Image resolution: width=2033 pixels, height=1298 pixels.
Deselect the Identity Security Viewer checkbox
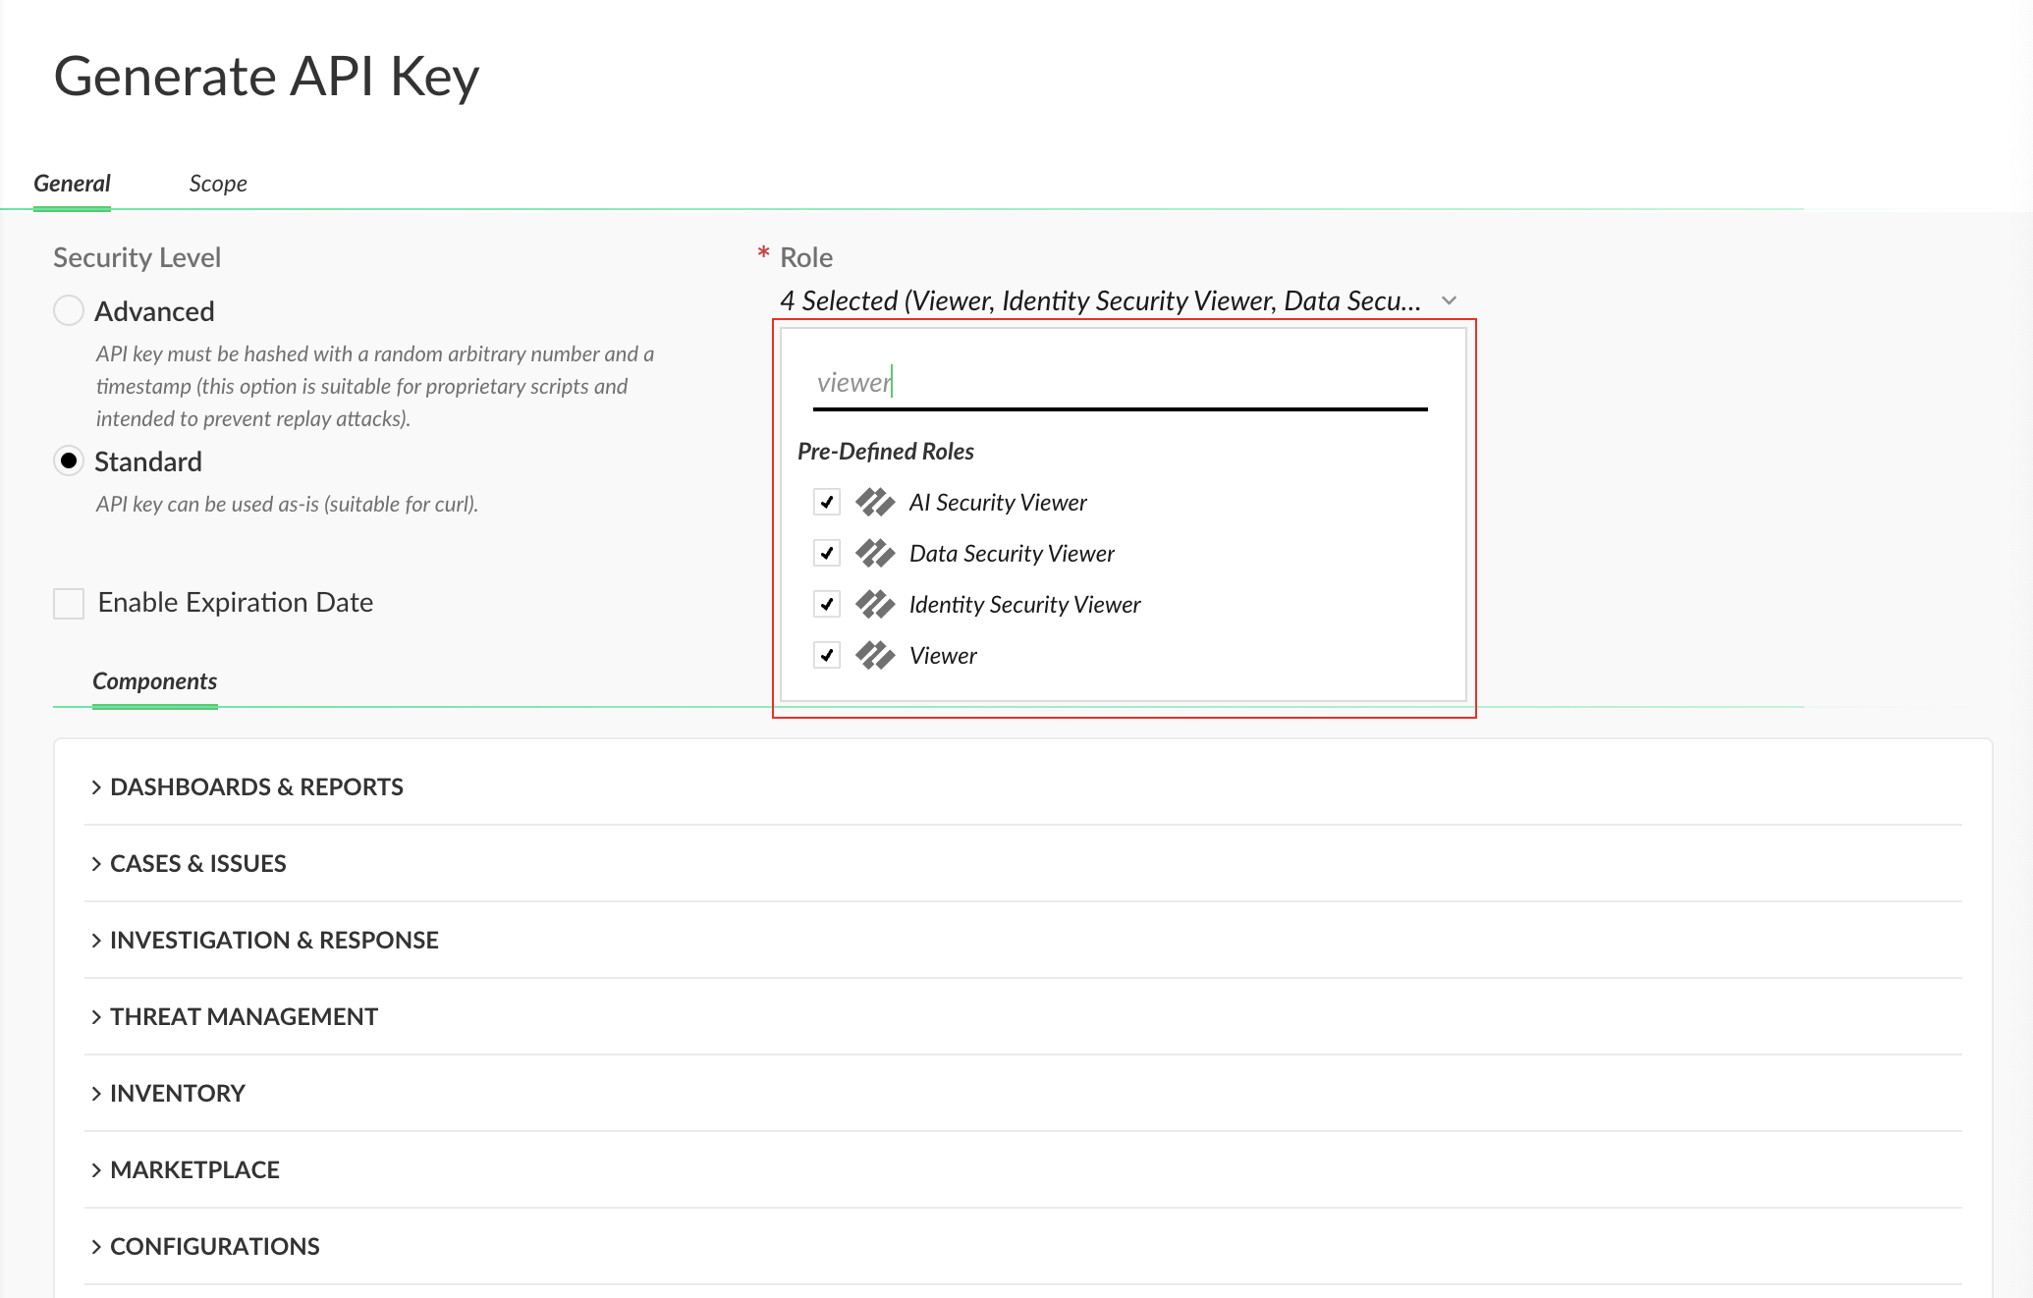click(x=827, y=605)
